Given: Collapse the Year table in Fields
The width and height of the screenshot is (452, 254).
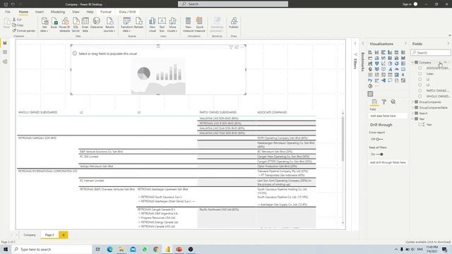Looking at the screenshot, I should (x=412, y=119).
